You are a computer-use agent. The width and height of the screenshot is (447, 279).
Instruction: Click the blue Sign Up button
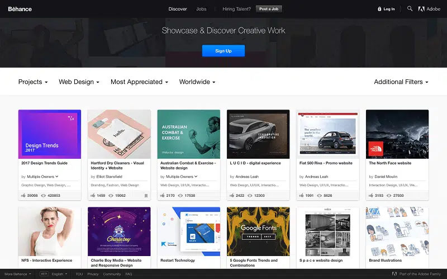223,51
